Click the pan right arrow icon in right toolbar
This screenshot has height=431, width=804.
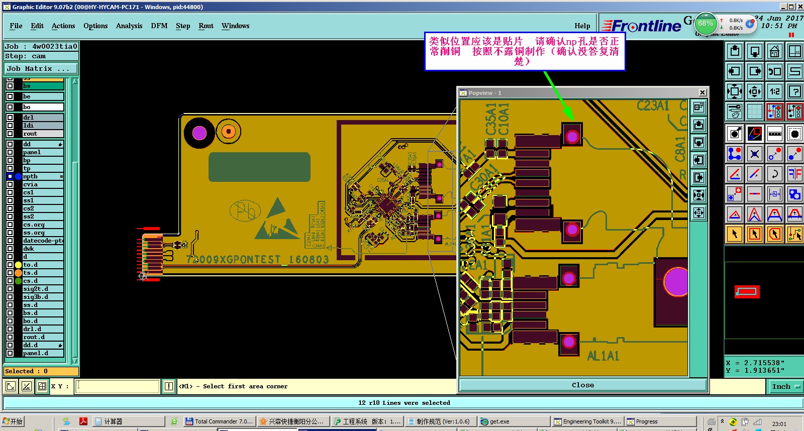pos(755,71)
